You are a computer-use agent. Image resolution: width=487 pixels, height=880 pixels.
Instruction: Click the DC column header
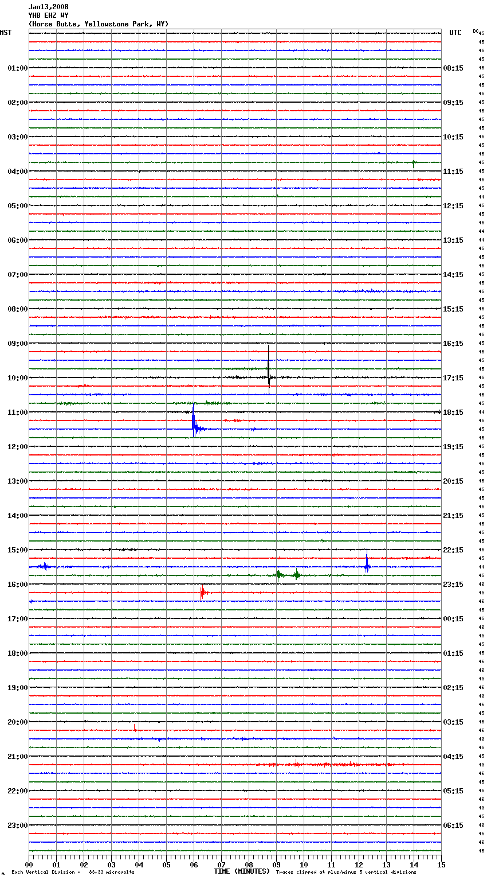point(476,31)
